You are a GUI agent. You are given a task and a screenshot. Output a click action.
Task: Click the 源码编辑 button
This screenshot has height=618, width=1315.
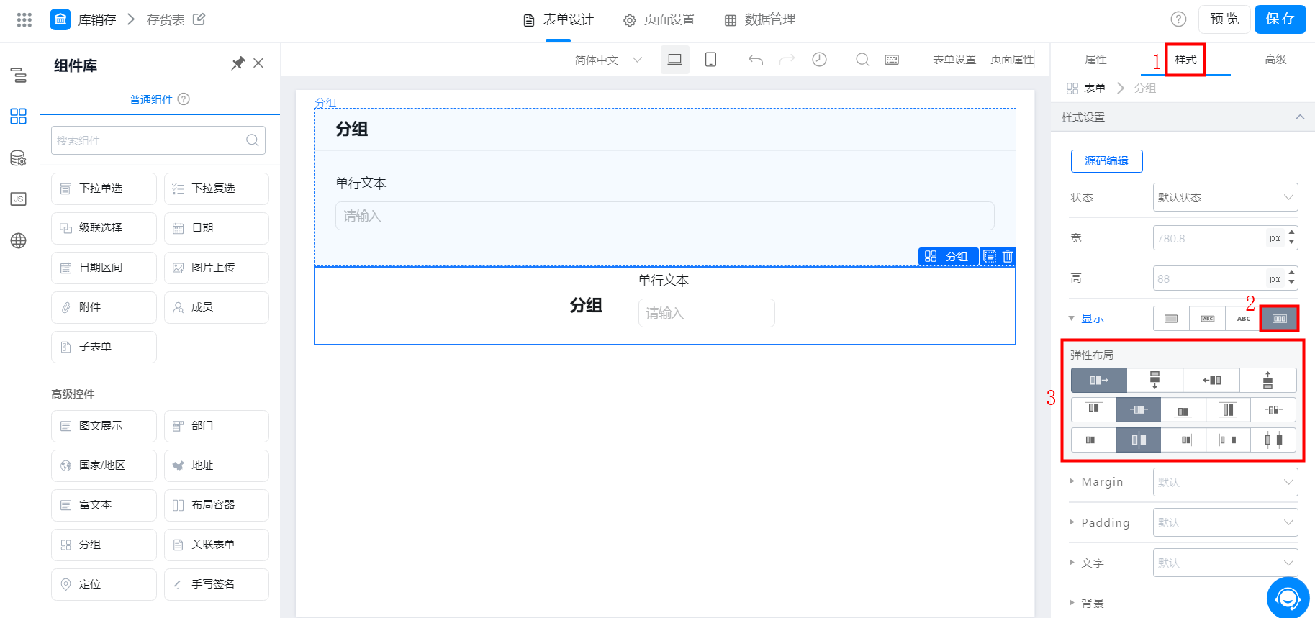(1106, 160)
